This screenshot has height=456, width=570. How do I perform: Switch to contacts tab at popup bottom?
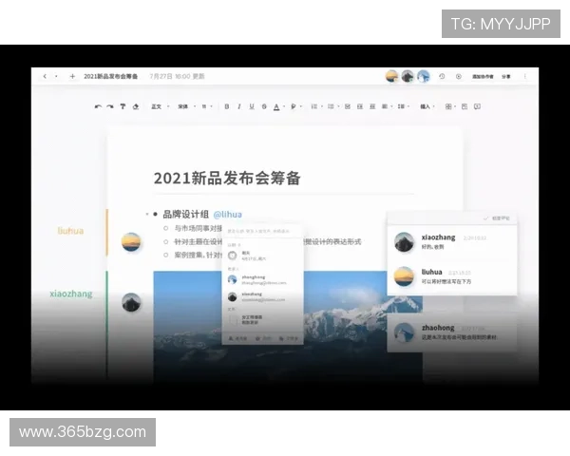pos(237,338)
